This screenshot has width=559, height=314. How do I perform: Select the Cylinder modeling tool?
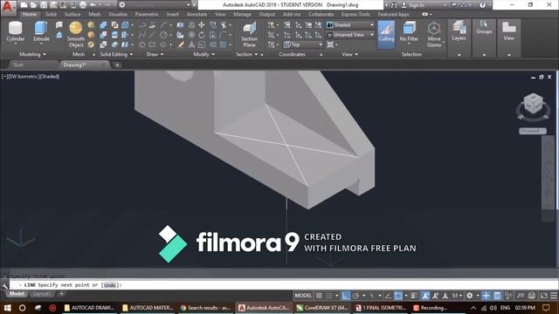pos(16,31)
